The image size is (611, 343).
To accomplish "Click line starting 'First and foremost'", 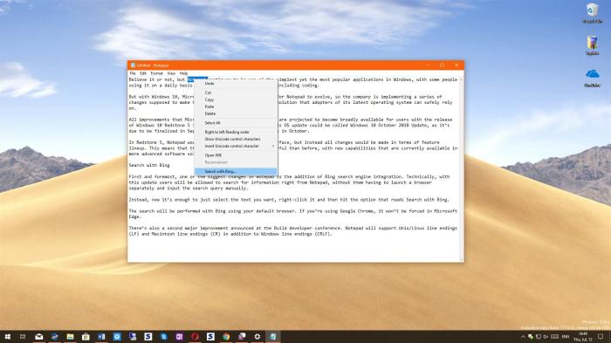I will (x=289, y=176).
